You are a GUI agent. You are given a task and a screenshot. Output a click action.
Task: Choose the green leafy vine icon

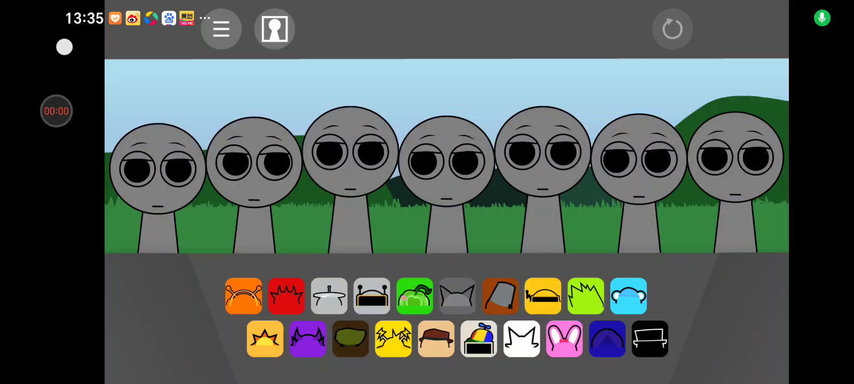[415, 296]
